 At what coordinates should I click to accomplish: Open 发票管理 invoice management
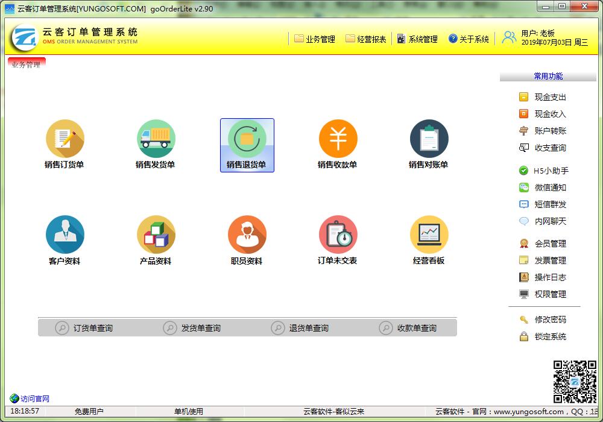543,260
